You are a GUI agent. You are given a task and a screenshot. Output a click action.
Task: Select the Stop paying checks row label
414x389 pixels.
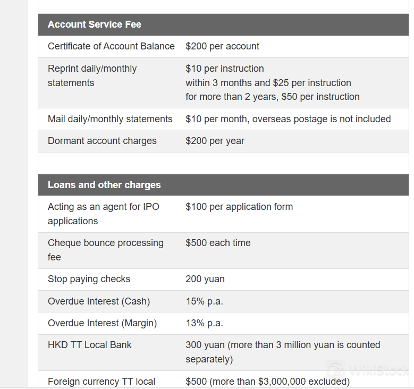coord(89,279)
